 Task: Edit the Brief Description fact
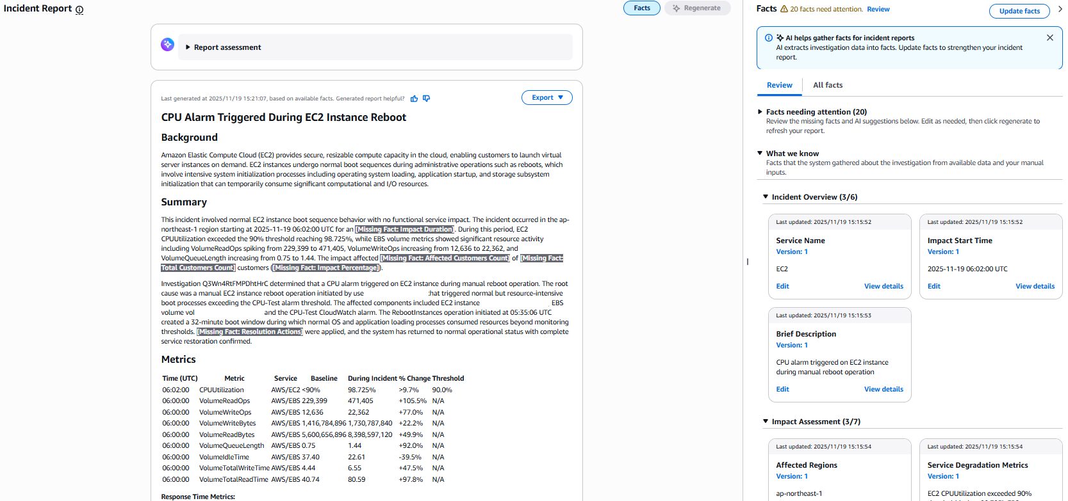click(x=782, y=390)
